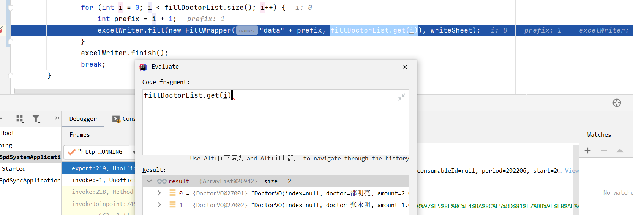
Task: Click the "int prefix = i + 1;" line
Action: click(x=137, y=19)
